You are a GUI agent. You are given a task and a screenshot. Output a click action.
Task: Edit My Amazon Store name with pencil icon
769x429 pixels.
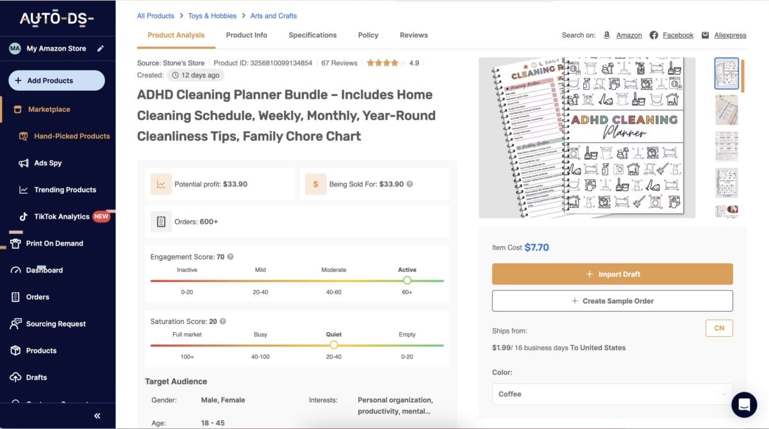101,47
